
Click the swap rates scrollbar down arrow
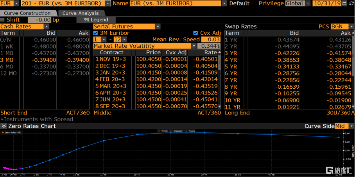(x=353, y=106)
